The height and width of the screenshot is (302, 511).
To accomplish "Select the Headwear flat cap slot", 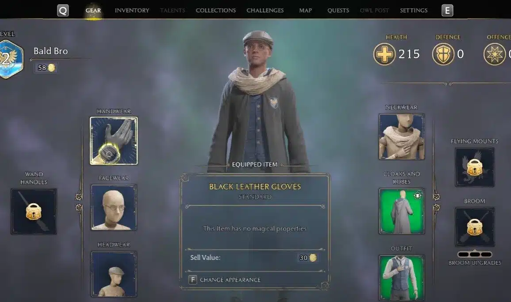I will tap(114, 274).
